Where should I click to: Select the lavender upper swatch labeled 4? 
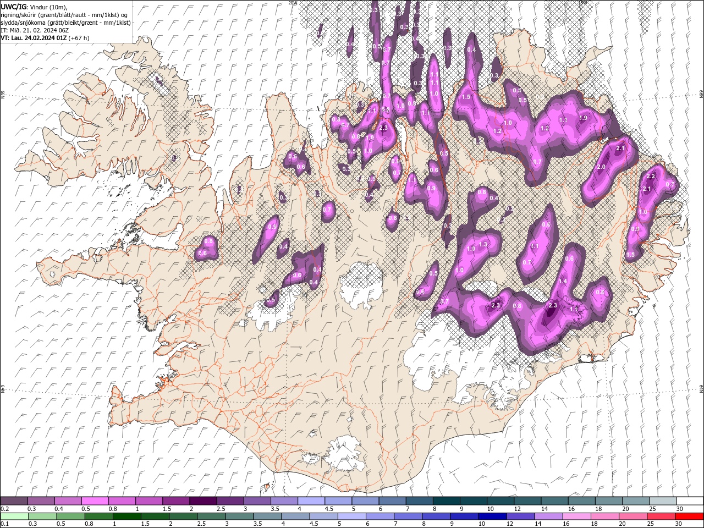tap(311, 501)
